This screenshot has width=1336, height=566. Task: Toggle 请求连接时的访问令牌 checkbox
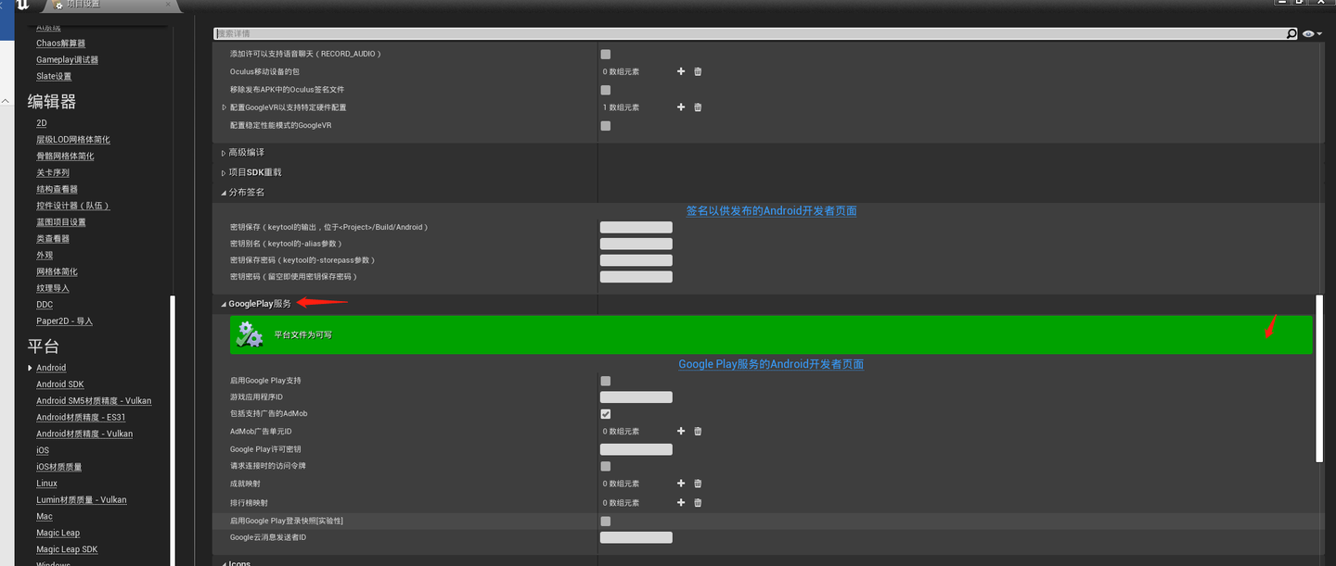606,466
